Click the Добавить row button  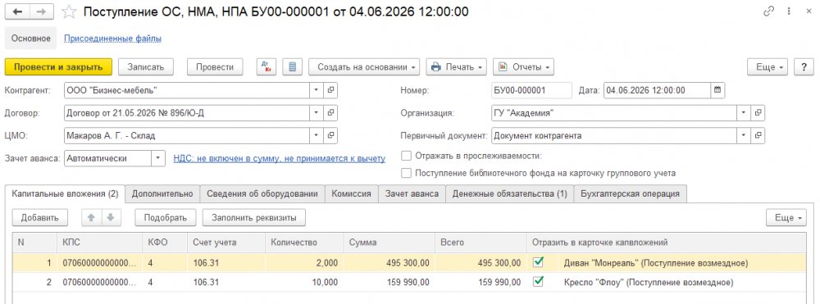tap(39, 218)
